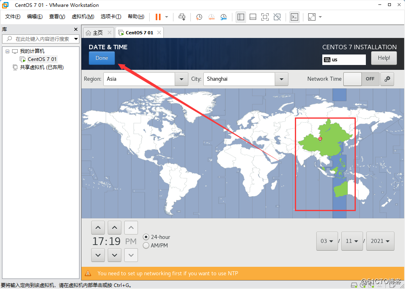Click the AM/PM up arrow
Viewport: 405px width, 289px height.
pos(131,228)
